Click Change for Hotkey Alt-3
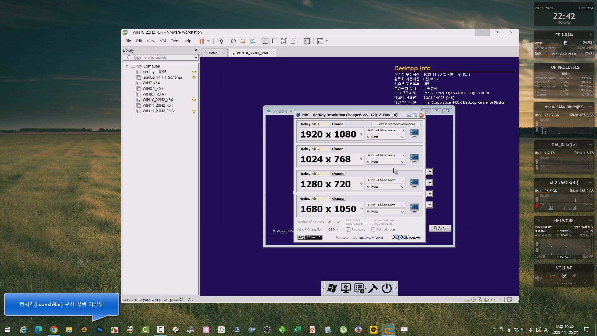 [x=338, y=174]
